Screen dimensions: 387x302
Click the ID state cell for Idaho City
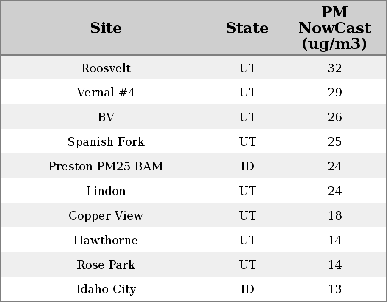247,289
